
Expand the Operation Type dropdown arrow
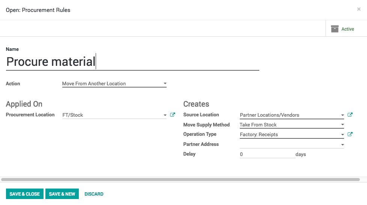click(342, 135)
